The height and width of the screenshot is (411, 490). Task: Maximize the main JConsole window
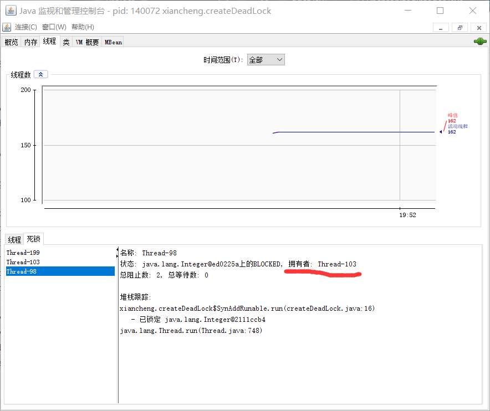(x=440, y=11)
